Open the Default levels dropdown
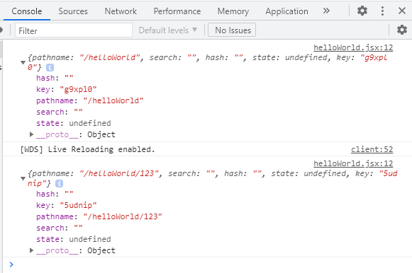412x273 pixels. [168, 30]
